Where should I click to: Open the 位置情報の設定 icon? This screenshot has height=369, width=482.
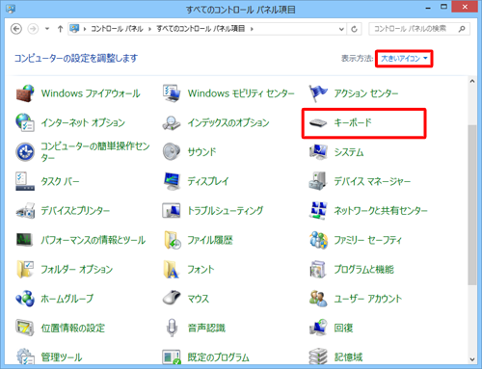[25, 328]
